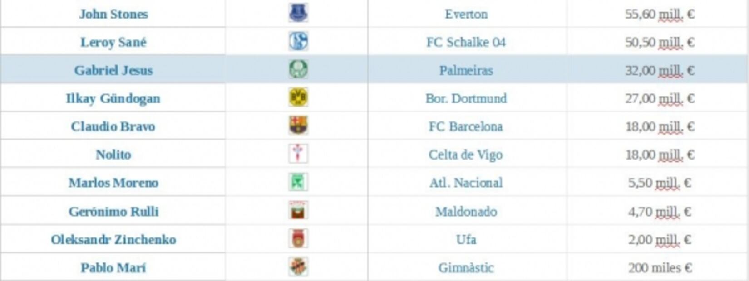
Task: Click the Palmeiras club crest icon
Action: [298, 69]
